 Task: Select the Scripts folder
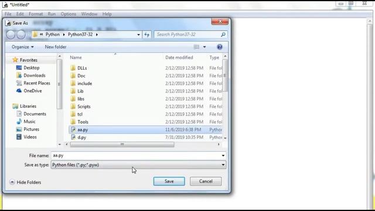pos(84,107)
